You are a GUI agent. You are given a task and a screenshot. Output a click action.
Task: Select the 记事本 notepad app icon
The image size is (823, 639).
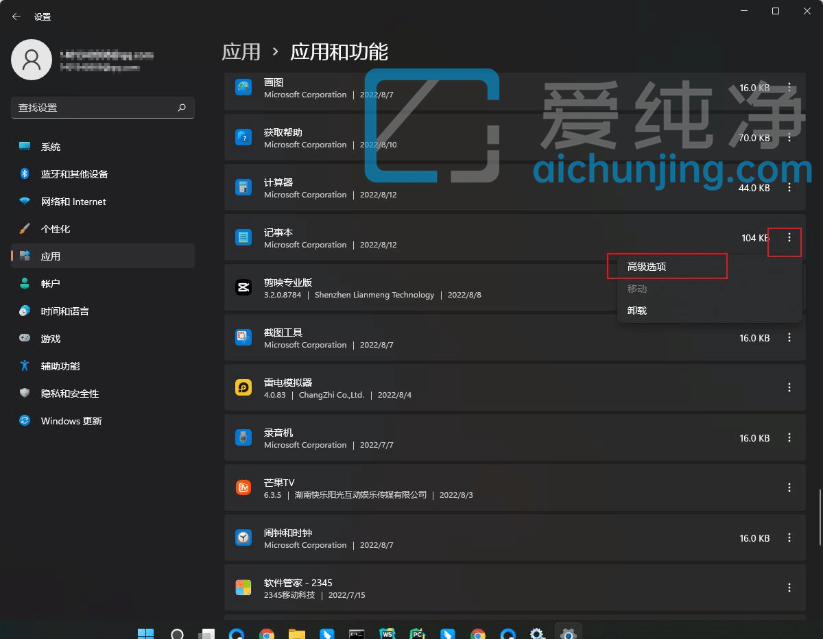pyautogui.click(x=243, y=237)
